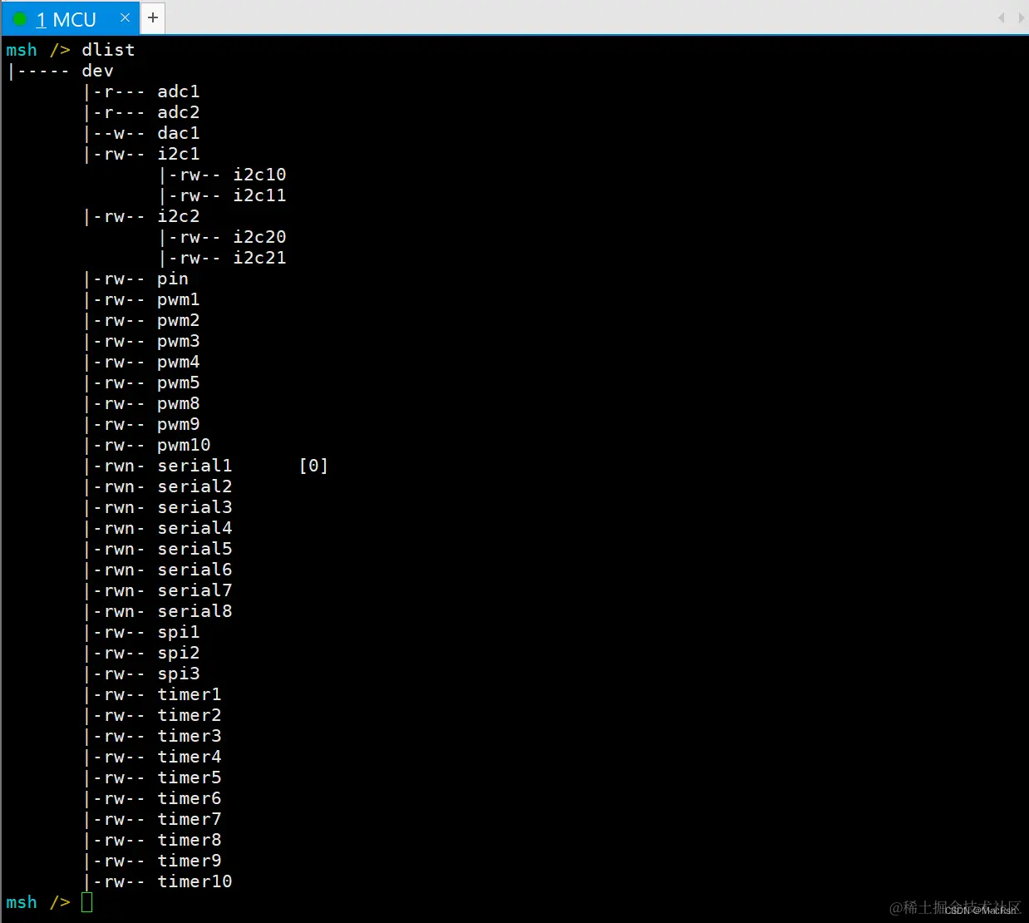Select the dac1 device entry
The height and width of the screenshot is (923, 1029).
click(179, 133)
